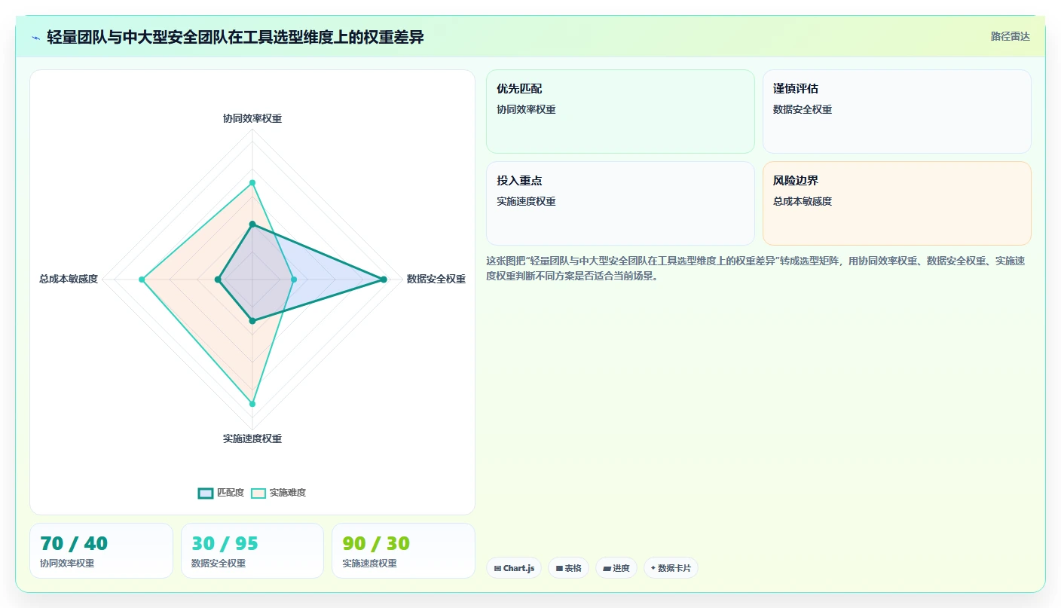Click the 匹配度 data point on the 数据安全权重 axis
1061x608 pixels.
[x=384, y=280]
